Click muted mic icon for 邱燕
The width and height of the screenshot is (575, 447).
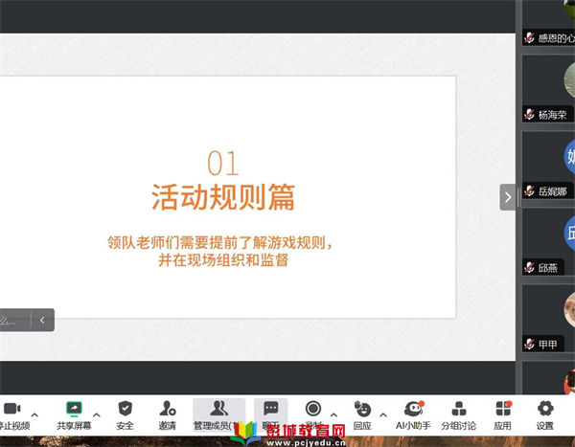tap(529, 267)
